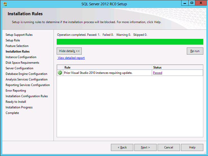Open the View detailed report link
208x156 pixels.
[71, 58]
